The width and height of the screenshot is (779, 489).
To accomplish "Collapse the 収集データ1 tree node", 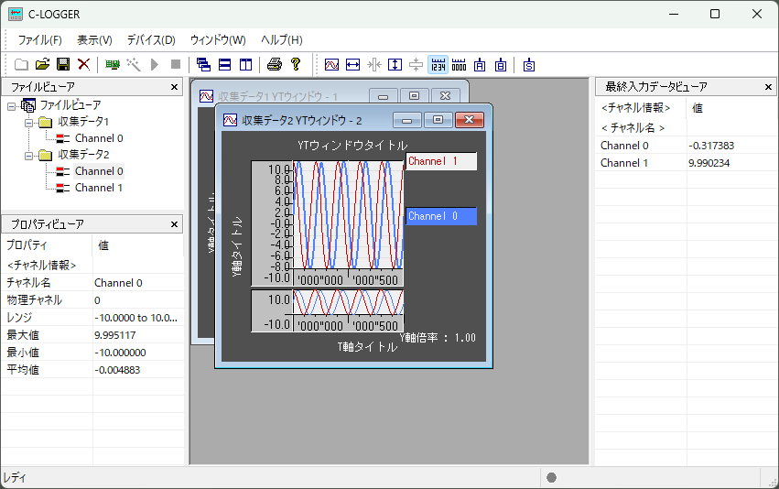I will [x=29, y=122].
